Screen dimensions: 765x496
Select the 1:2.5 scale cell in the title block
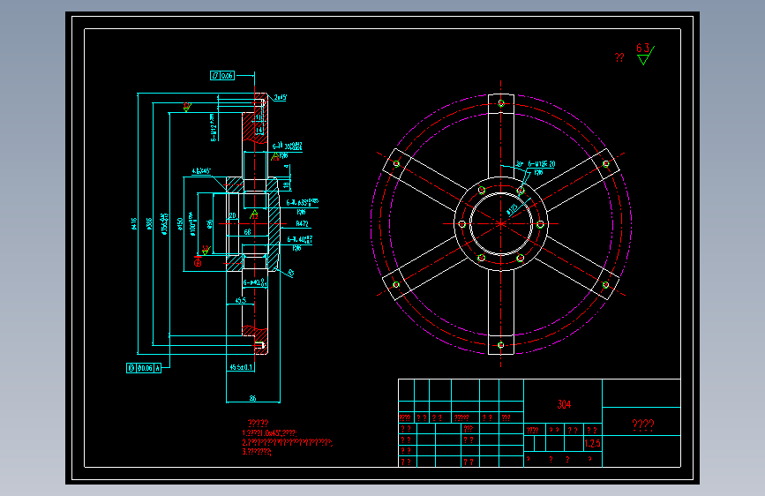point(592,444)
